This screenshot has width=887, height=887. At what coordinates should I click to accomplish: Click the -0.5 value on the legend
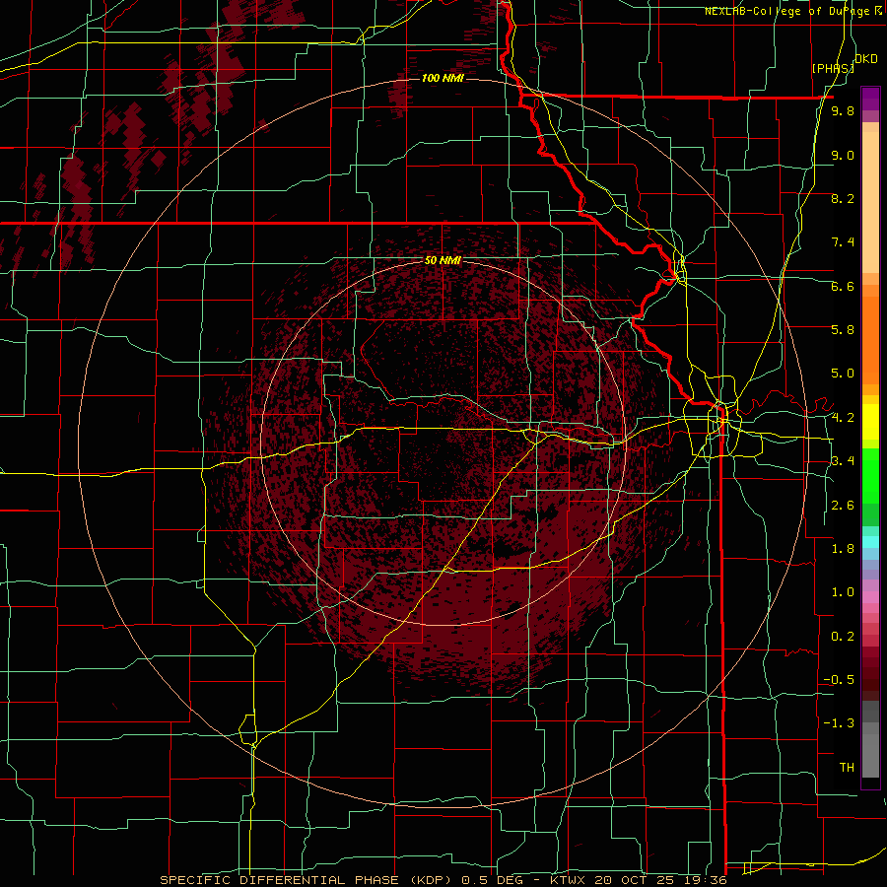(839, 680)
